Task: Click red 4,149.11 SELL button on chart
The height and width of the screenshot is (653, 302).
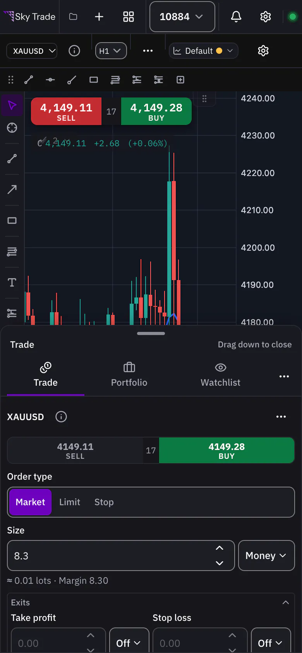Action: 66,111
